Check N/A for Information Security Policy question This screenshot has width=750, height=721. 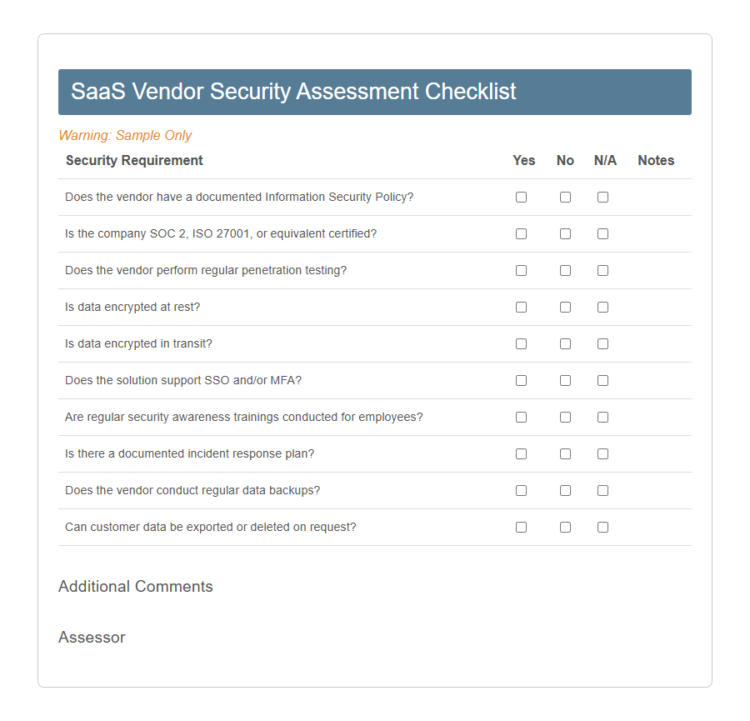click(602, 197)
